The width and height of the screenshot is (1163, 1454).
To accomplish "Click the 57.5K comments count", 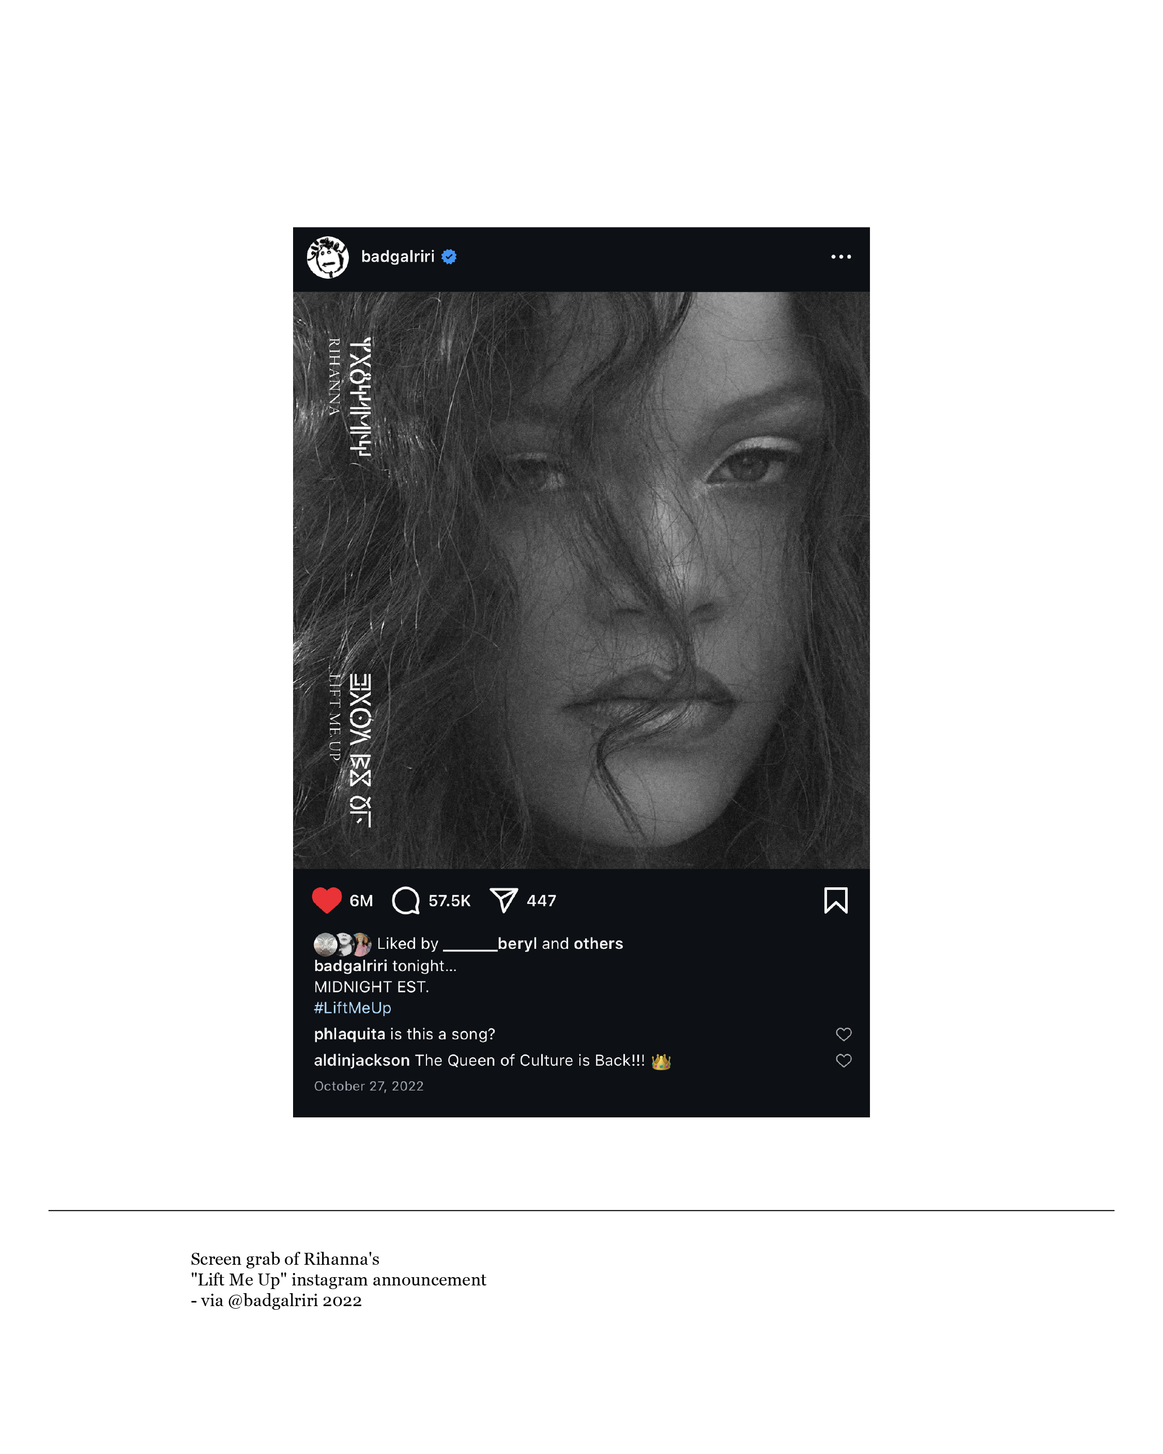I will click(x=450, y=901).
